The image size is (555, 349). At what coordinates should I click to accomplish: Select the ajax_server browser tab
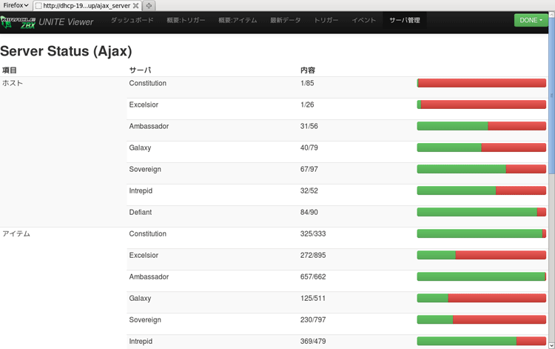[x=89, y=5]
